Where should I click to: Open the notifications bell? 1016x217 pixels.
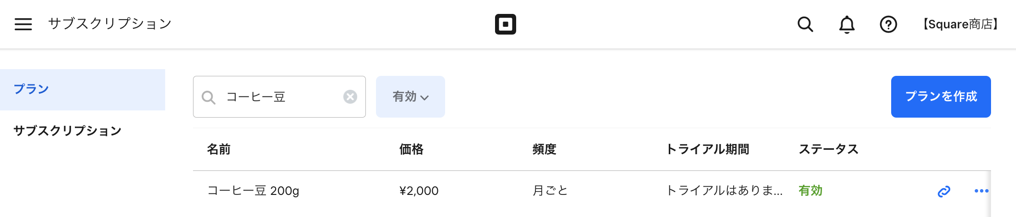(847, 24)
